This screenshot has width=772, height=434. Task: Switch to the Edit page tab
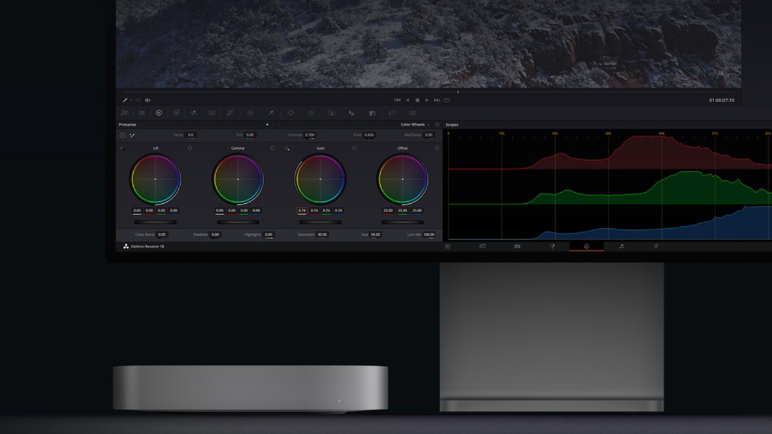point(517,246)
